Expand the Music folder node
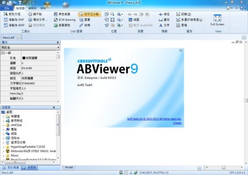Screen dimensions: 248x175 pos(4,156)
